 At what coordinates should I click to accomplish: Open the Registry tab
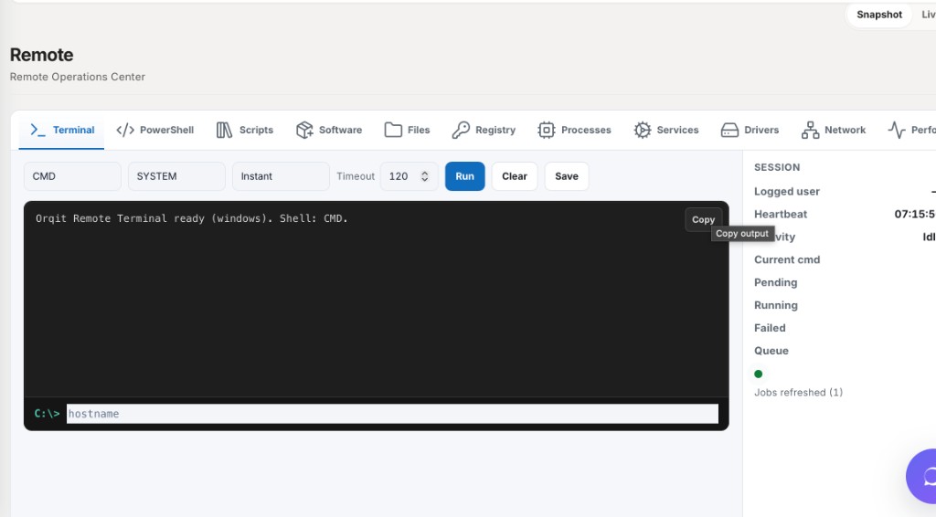click(484, 130)
